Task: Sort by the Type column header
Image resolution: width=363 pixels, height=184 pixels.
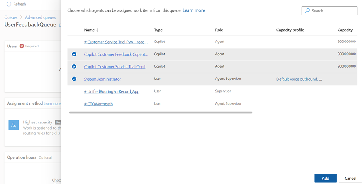Action: pos(158,30)
